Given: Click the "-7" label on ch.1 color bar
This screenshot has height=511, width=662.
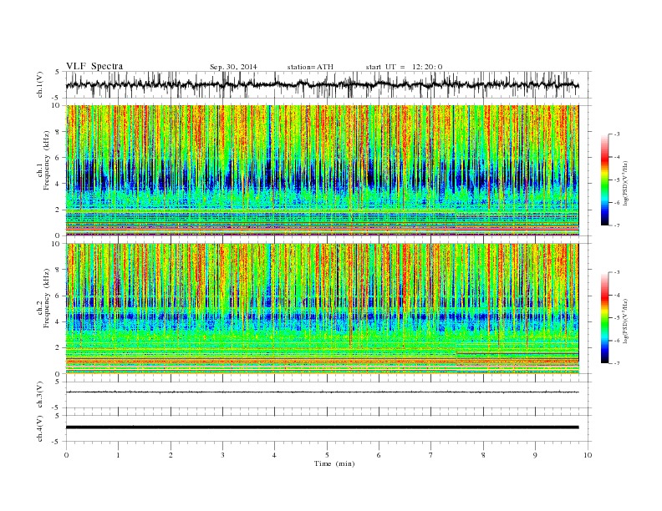Looking at the screenshot, I should pos(616,225).
